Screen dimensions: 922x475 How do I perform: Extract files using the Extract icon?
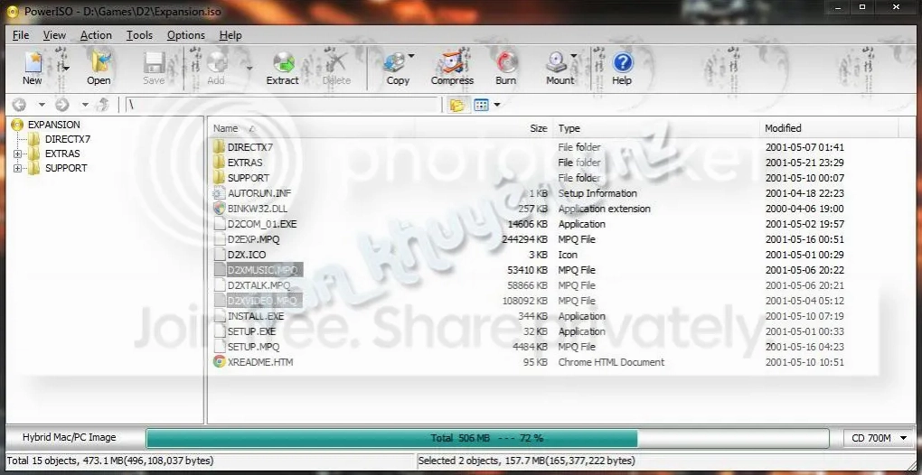[x=284, y=61]
